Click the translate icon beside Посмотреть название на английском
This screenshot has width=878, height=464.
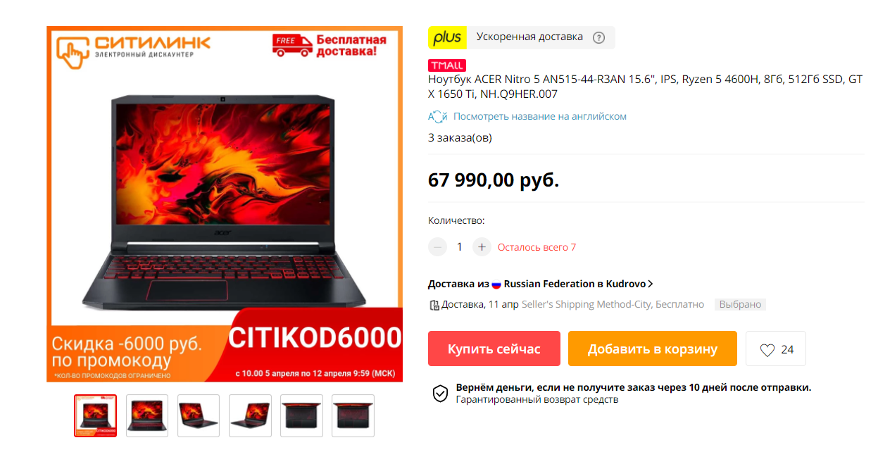(437, 116)
